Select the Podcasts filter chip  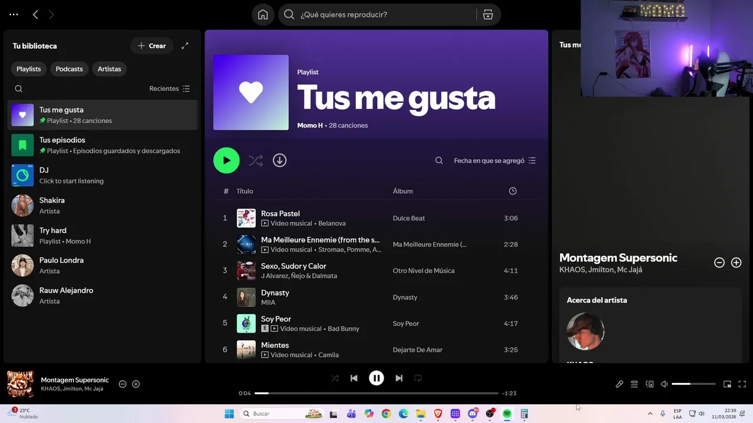pos(69,69)
